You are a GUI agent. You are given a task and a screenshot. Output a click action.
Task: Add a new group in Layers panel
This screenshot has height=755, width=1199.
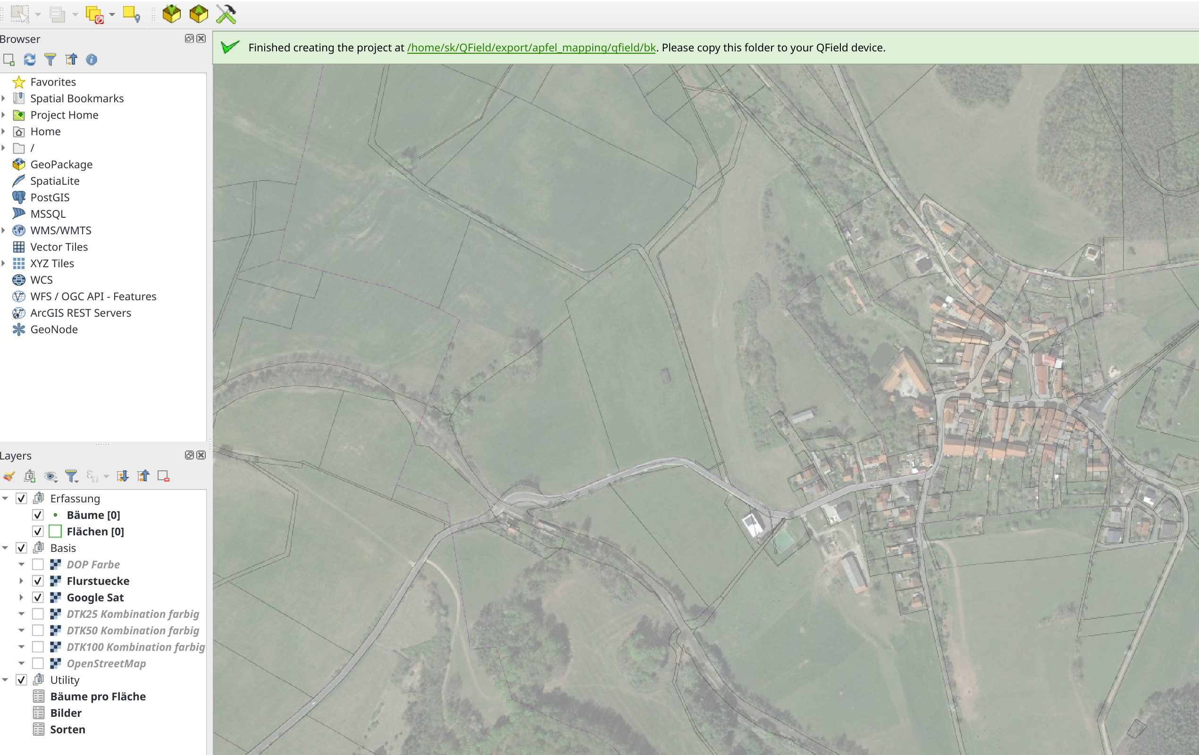click(30, 476)
